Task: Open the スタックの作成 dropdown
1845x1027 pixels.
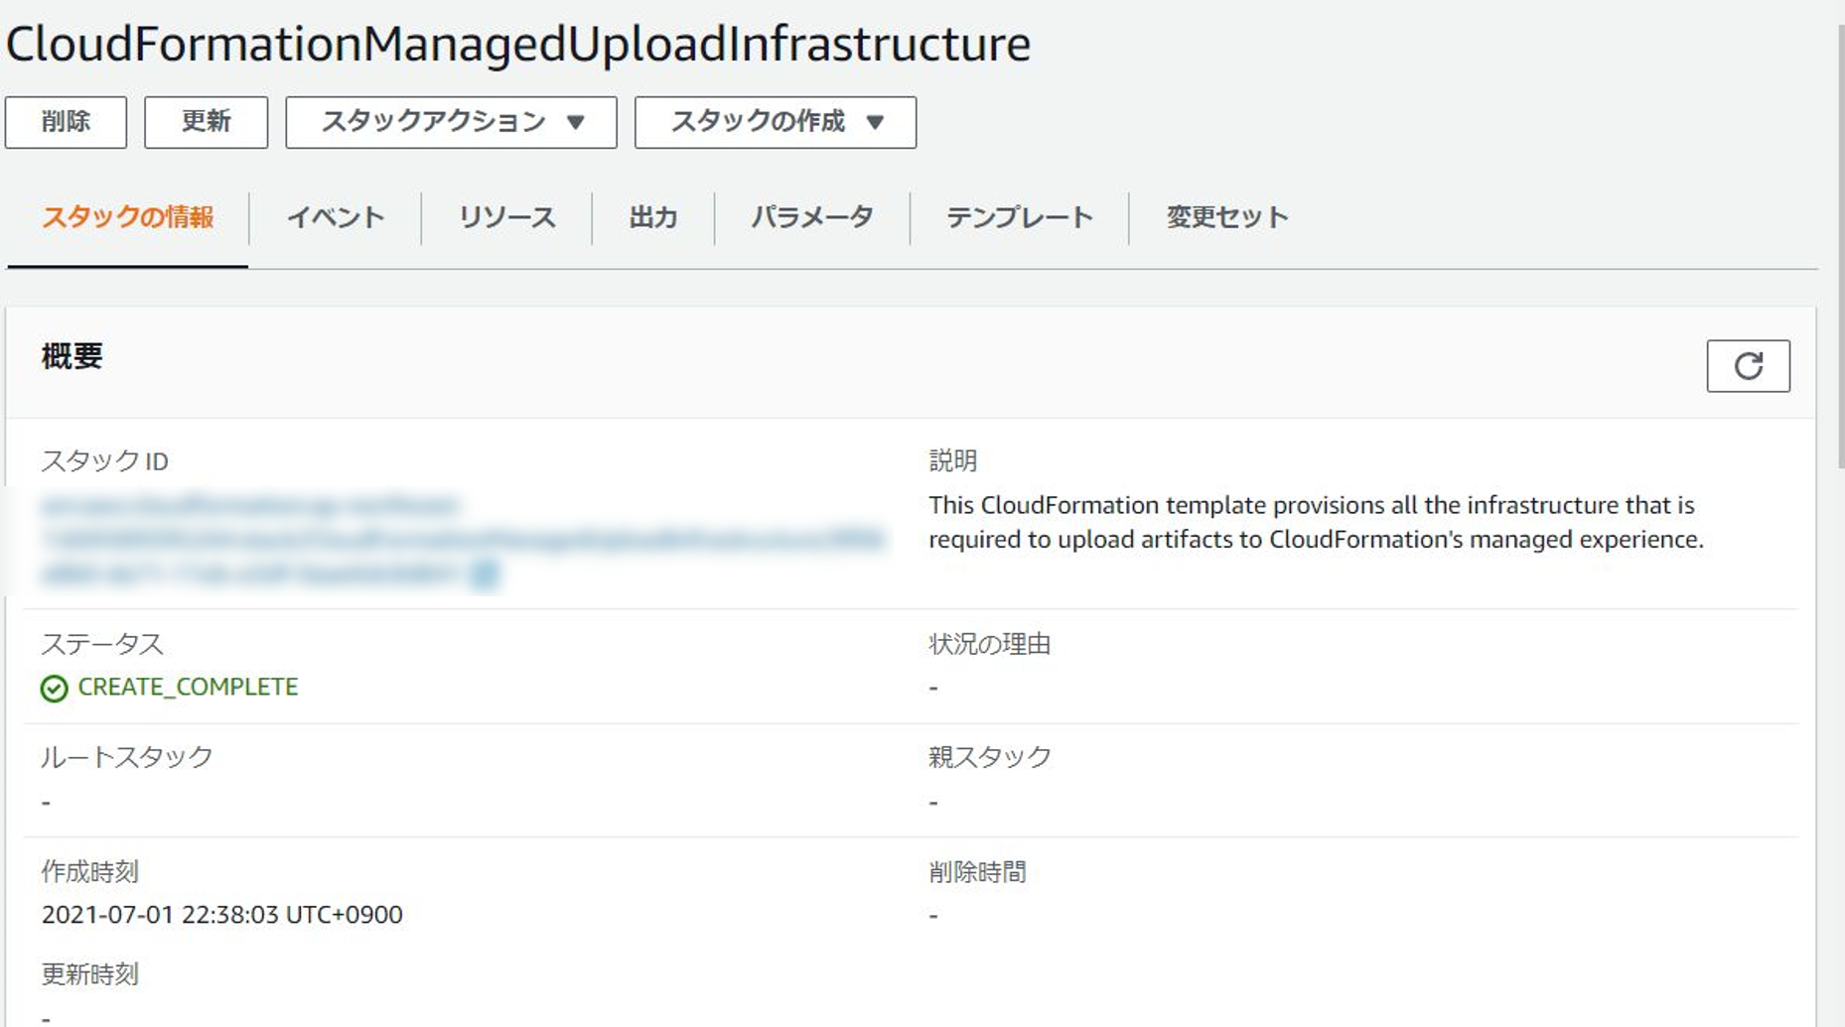Action: [x=775, y=122]
